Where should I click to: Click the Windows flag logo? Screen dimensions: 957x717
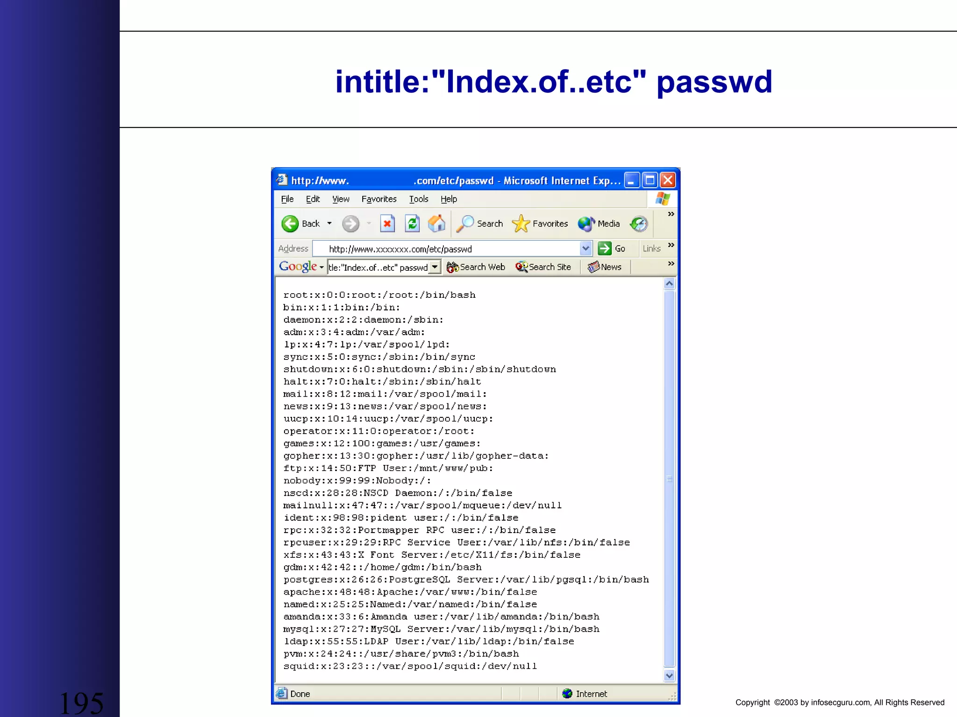coord(663,199)
